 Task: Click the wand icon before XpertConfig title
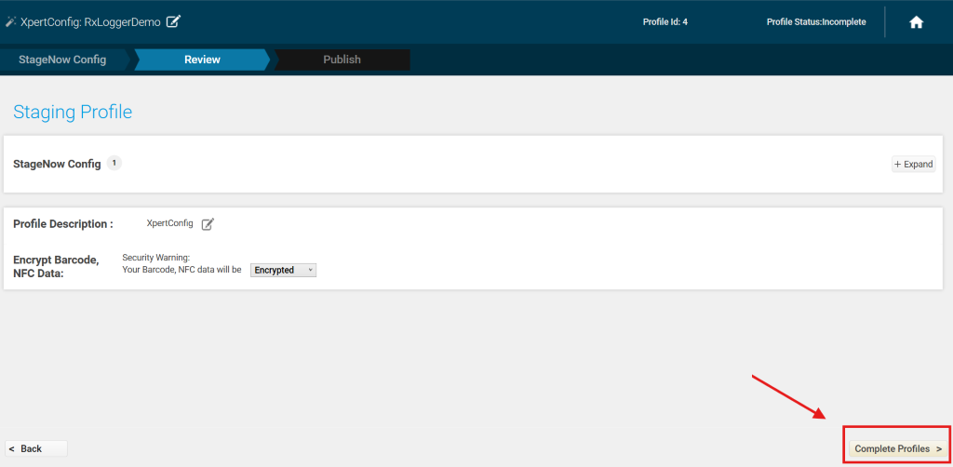(10, 21)
